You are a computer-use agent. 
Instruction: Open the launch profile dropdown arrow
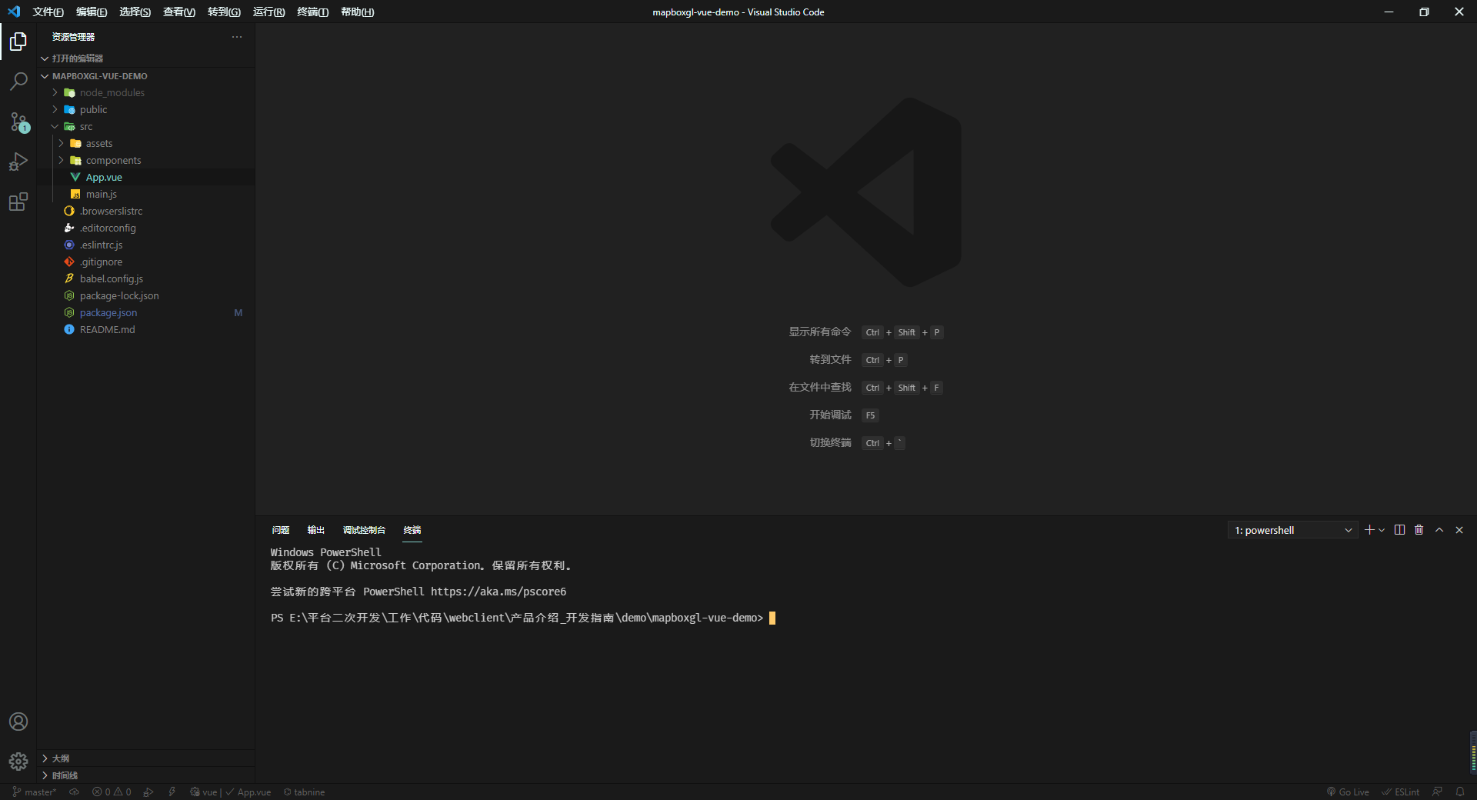tap(1382, 530)
